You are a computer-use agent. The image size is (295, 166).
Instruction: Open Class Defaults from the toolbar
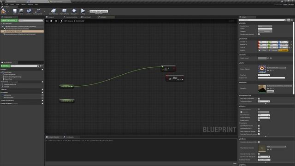coord(64,11)
